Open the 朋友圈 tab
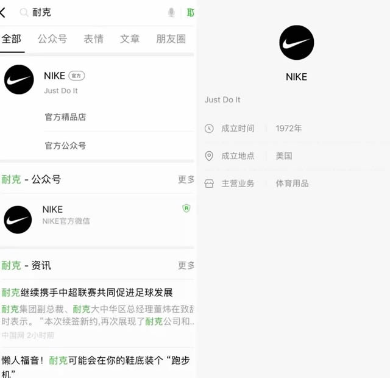390x378 pixels. click(x=171, y=39)
